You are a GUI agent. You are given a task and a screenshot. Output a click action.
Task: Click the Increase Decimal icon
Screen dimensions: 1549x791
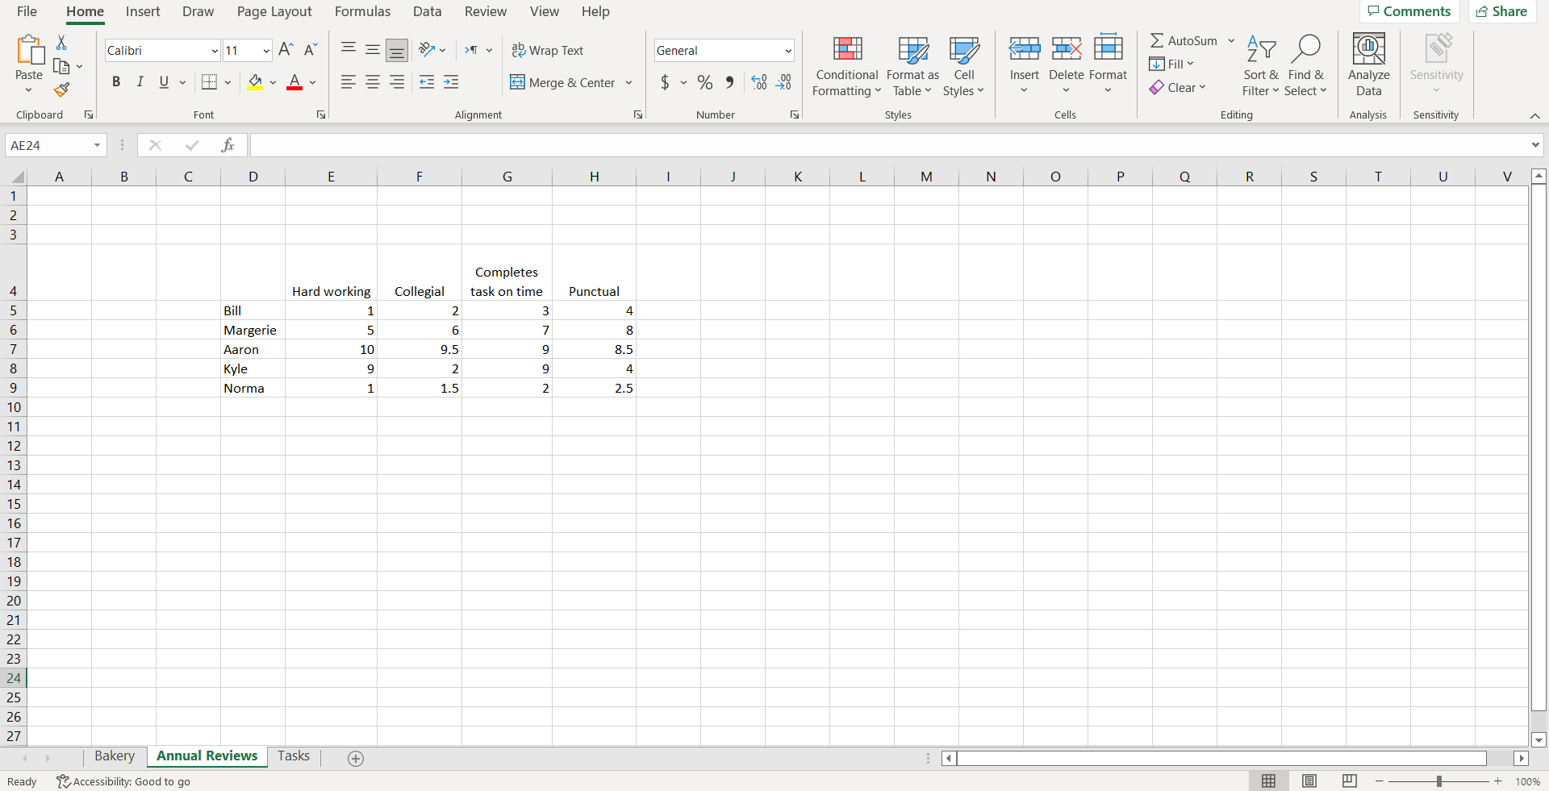pos(758,82)
